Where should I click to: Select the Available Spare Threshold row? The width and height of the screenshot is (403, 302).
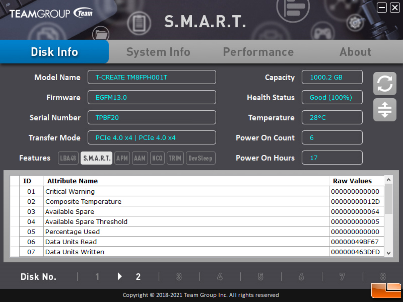197,222
